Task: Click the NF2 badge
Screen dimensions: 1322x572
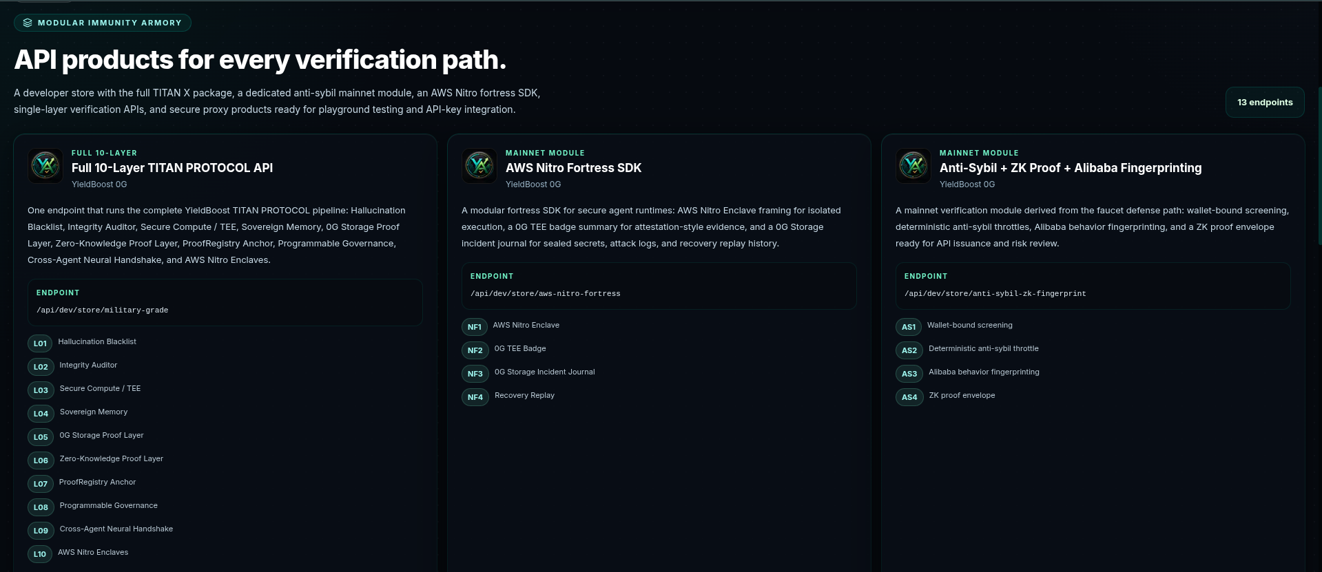Action: tap(475, 350)
